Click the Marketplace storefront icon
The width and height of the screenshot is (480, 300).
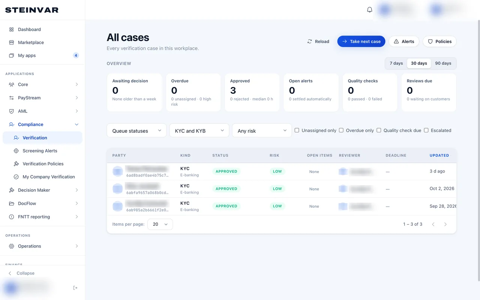[11, 42]
